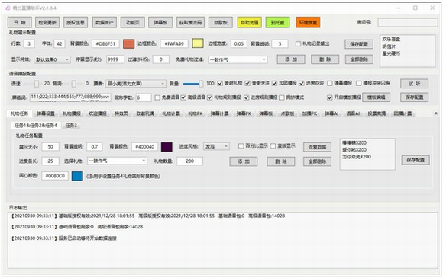This screenshot has height=278, width=443.
Task: Open the dark purple #400040 color swatch
Action: [x=167, y=147]
